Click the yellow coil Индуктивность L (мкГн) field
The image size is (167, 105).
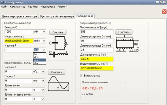coord(97,68)
